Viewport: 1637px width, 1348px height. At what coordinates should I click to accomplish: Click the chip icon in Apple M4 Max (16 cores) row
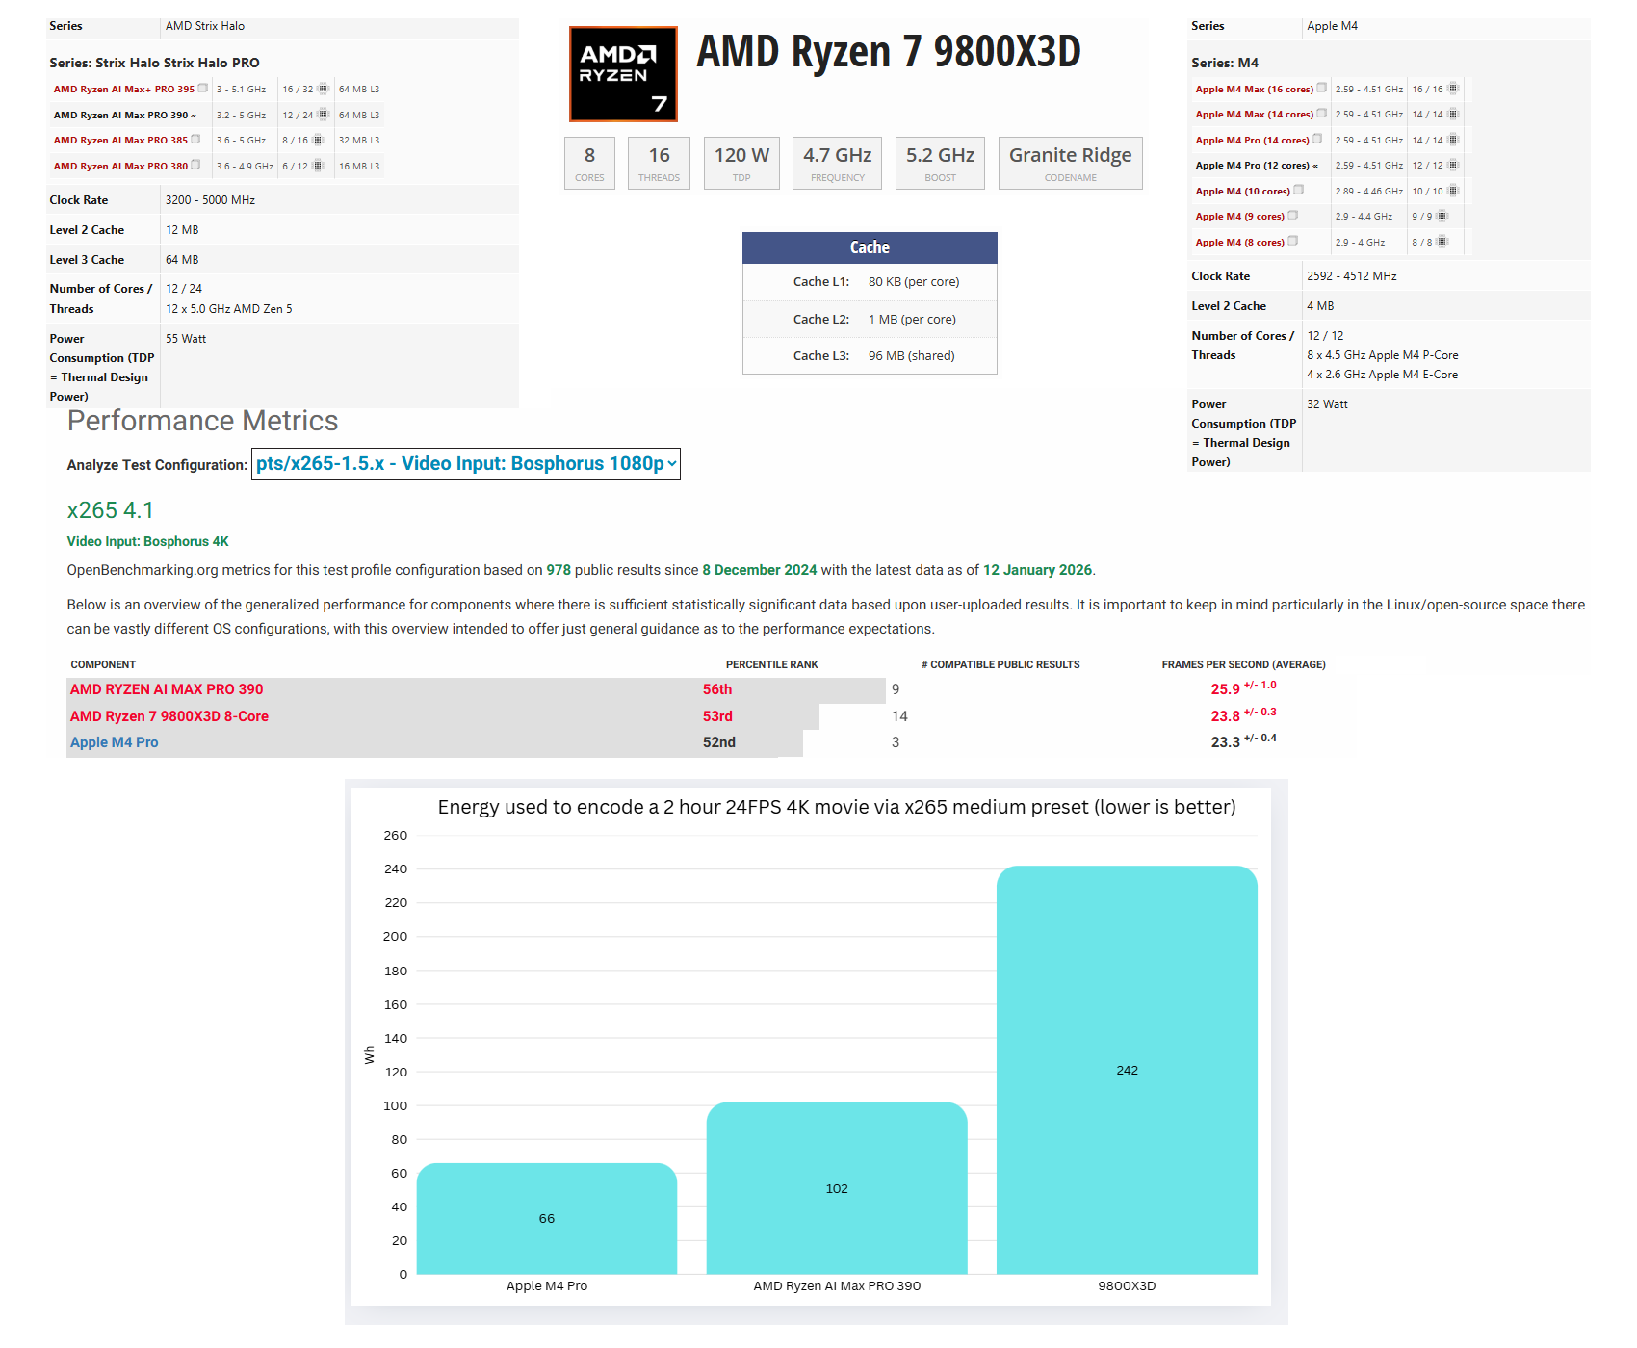1453,89
